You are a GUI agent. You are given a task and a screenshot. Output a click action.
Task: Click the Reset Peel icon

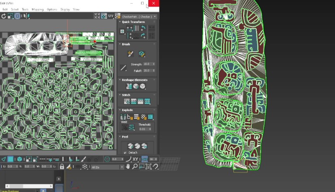click(x=144, y=146)
